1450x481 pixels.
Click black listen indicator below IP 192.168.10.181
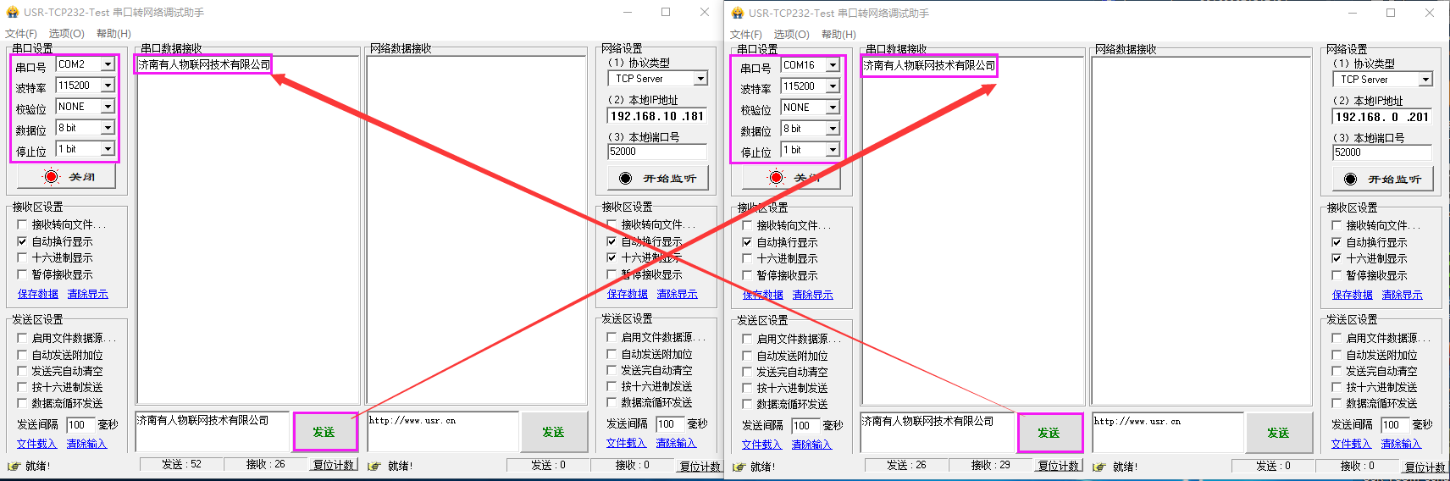(x=625, y=178)
